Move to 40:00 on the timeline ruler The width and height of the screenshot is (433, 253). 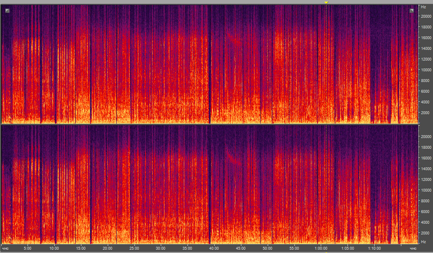click(x=214, y=248)
